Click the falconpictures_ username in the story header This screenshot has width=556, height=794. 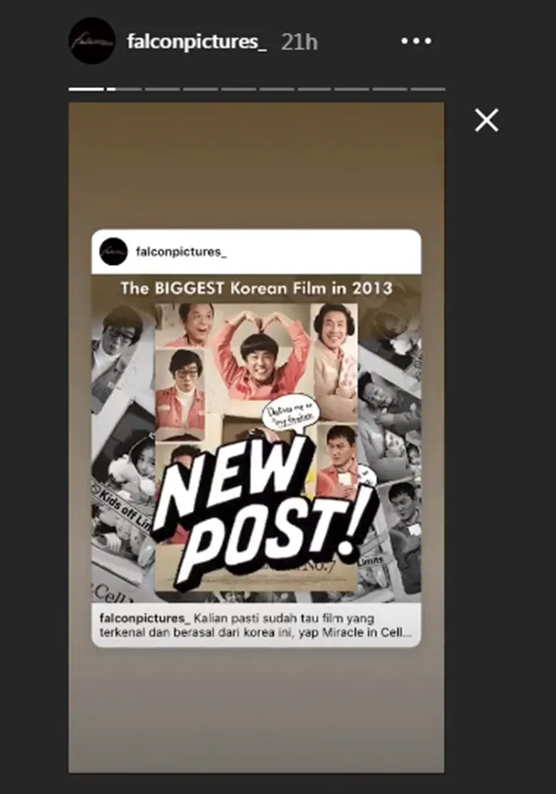pos(197,42)
